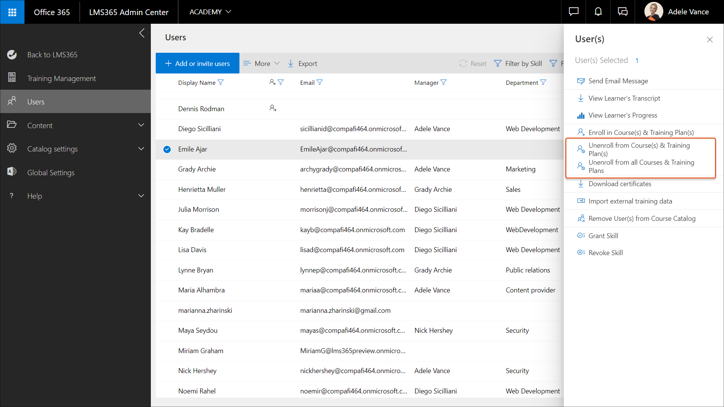
Task: Expand the More actions dropdown
Action: pyautogui.click(x=262, y=64)
